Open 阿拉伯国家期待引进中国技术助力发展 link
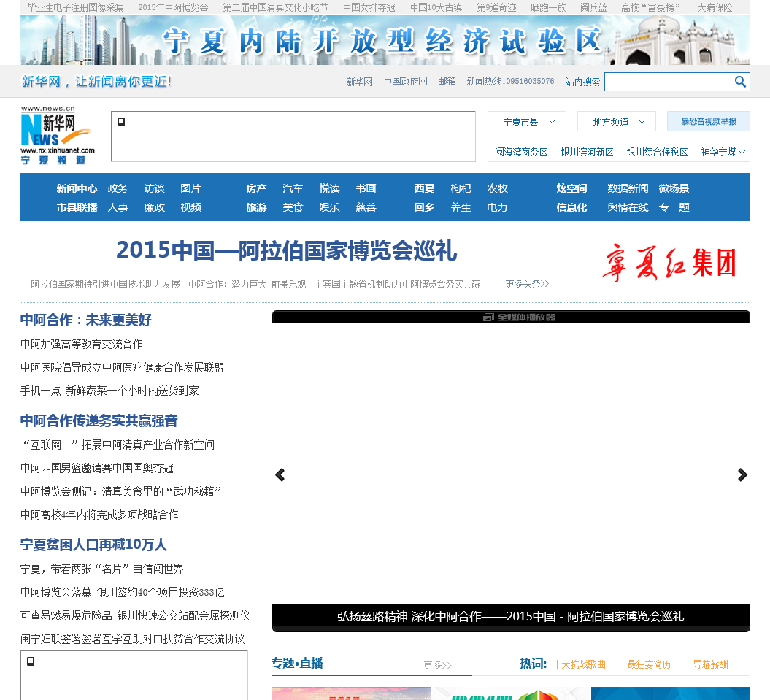Image resolution: width=770 pixels, height=700 pixels. coord(105,284)
